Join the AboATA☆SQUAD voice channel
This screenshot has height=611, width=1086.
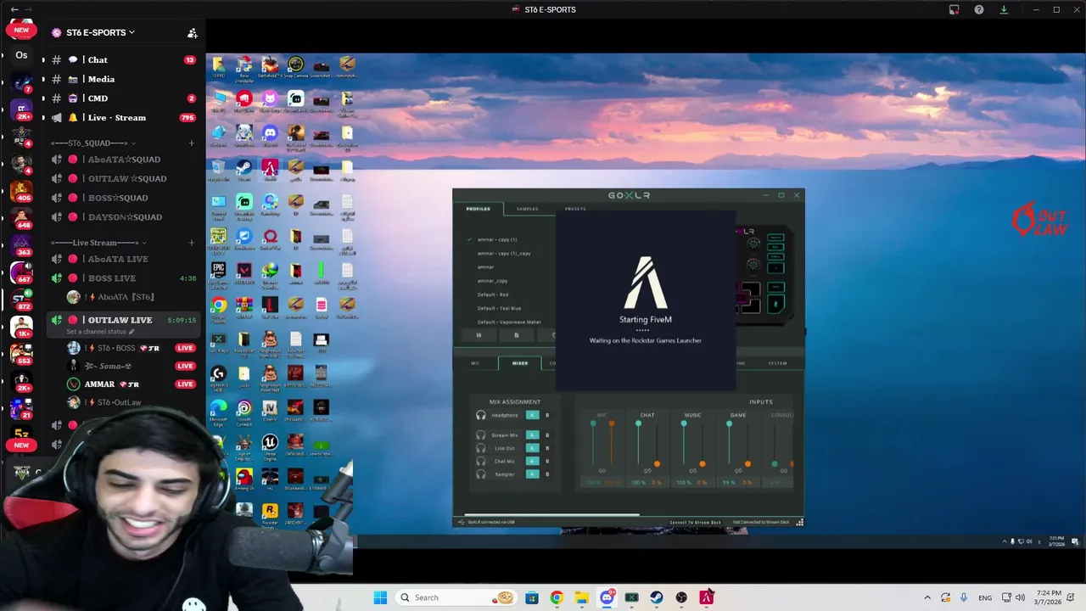pyautogui.click(x=124, y=160)
